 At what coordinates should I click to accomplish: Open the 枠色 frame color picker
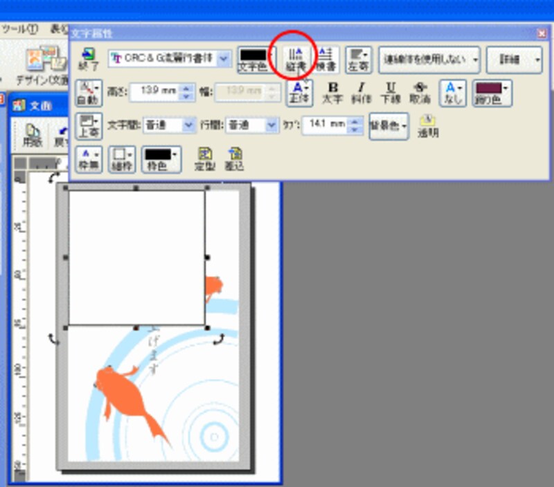[161, 160]
